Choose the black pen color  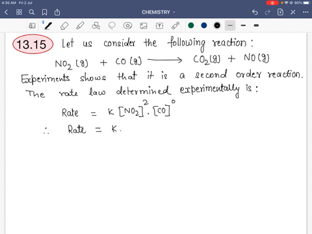[x=217, y=25]
